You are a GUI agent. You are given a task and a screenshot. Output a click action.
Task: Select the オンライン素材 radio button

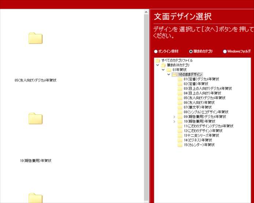tap(156, 52)
